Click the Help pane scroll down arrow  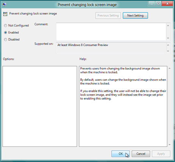tap(170, 145)
